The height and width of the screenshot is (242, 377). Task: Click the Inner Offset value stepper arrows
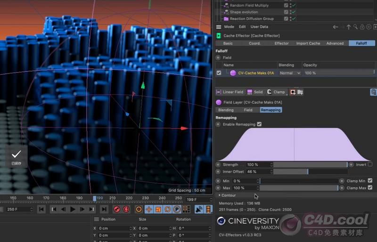tap(271, 171)
